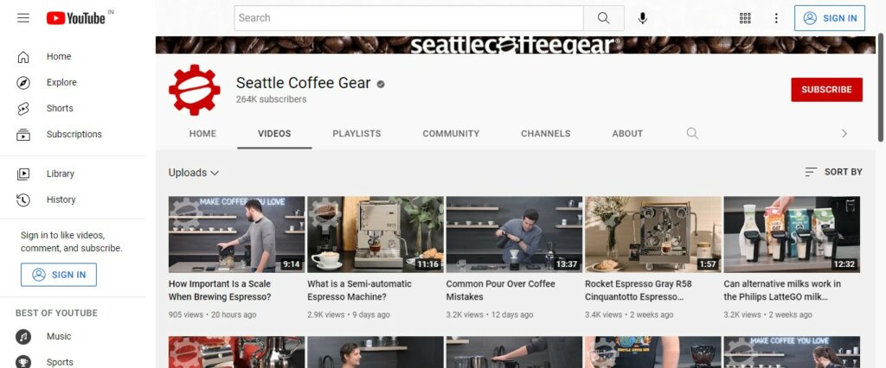
Task: Click the Sports trophy icon
Action: click(x=23, y=362)
